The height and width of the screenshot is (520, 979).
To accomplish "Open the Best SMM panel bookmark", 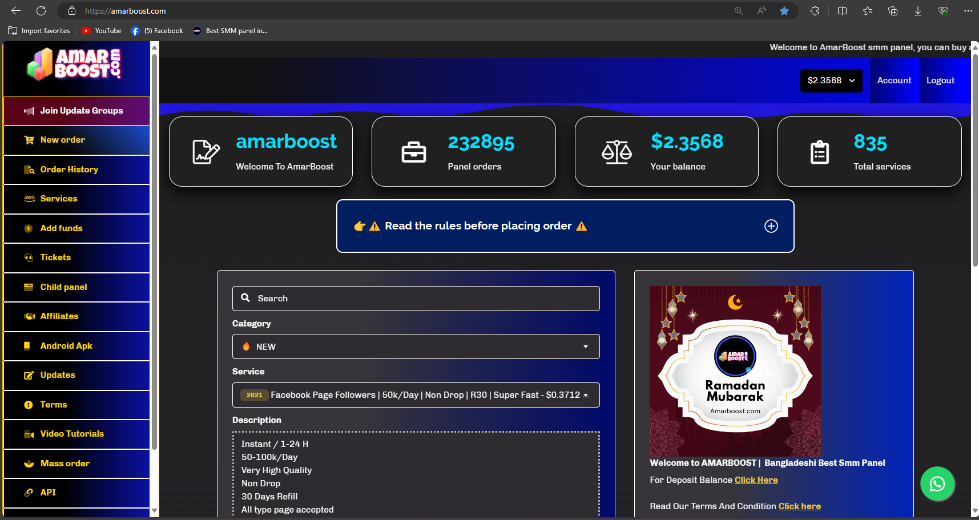I will (x=230, y=31).
